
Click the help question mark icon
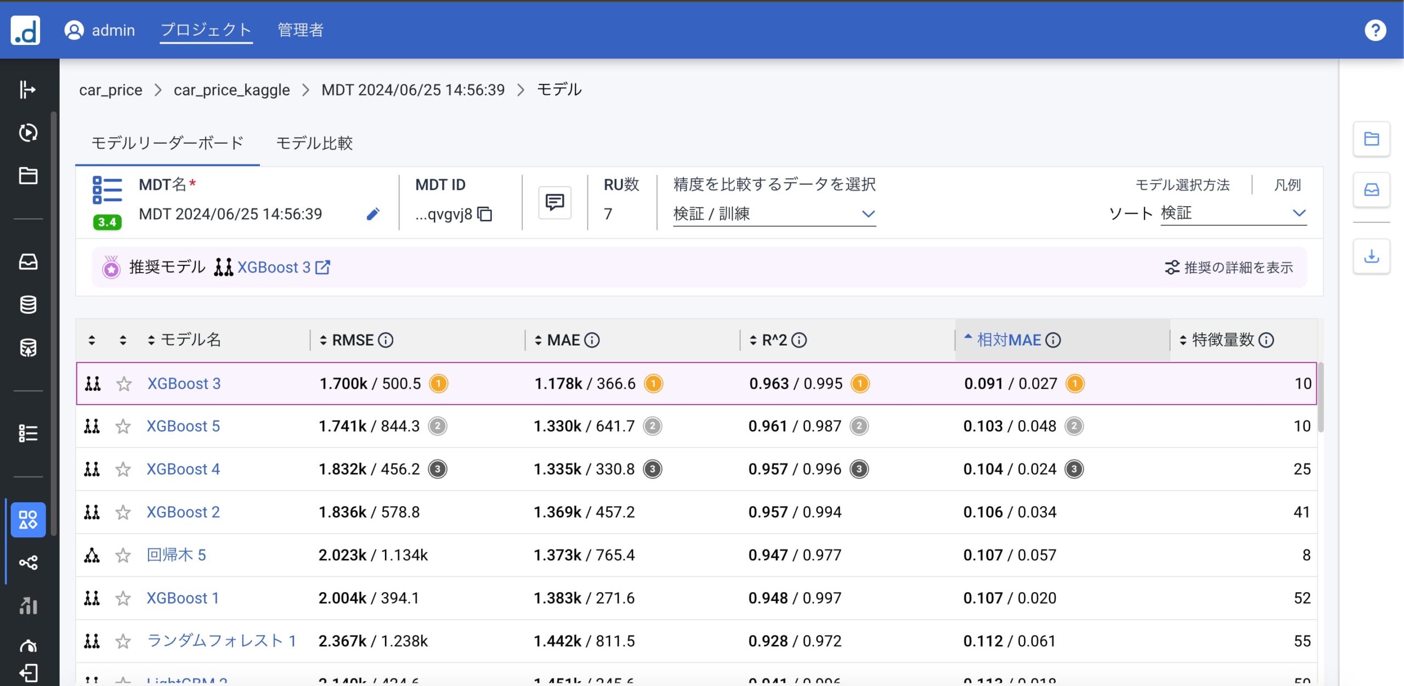coord(1375,30)
